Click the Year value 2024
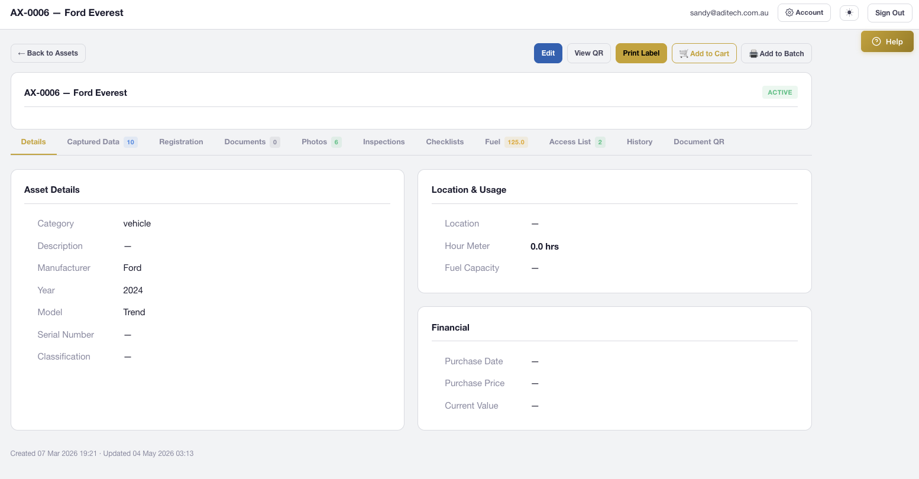Screen dimensions: 919x479 (133, 290)
